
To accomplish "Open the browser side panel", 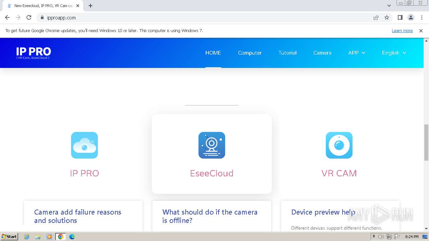I will [400, 18].
